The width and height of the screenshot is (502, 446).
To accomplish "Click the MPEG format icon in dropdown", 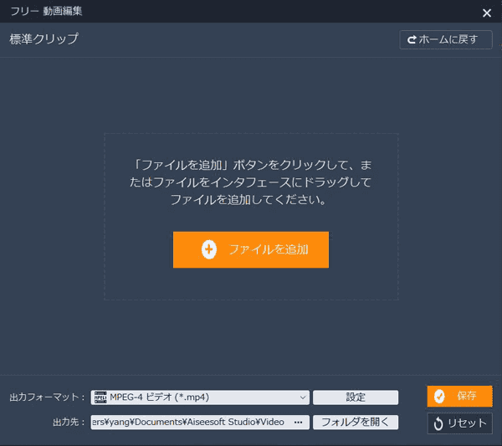I will coord(100,397).
